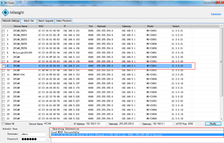Viewport: 224px width, 143px height.
Task: Select model cell MS-C3366
Action: 152,88
